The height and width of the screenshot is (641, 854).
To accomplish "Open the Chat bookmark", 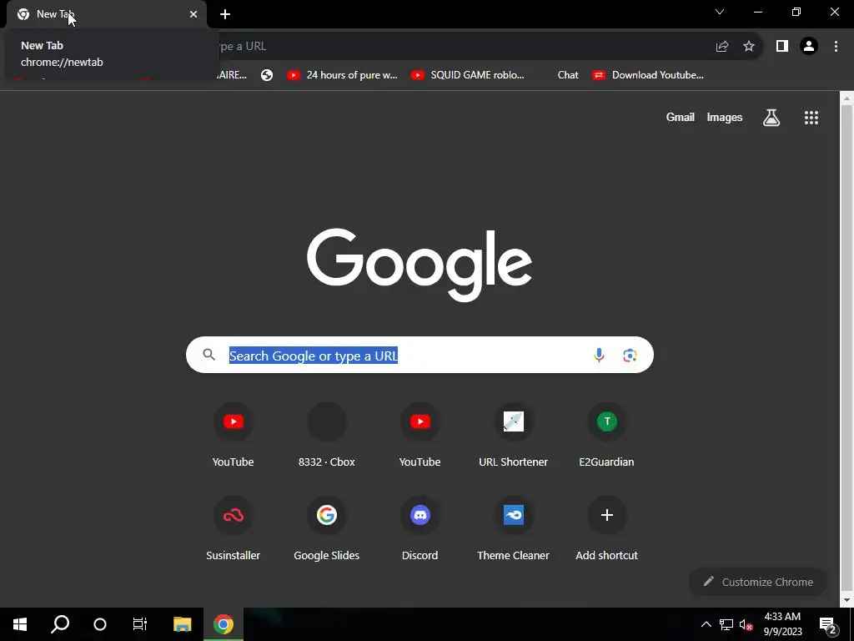I will pos(567,75).
